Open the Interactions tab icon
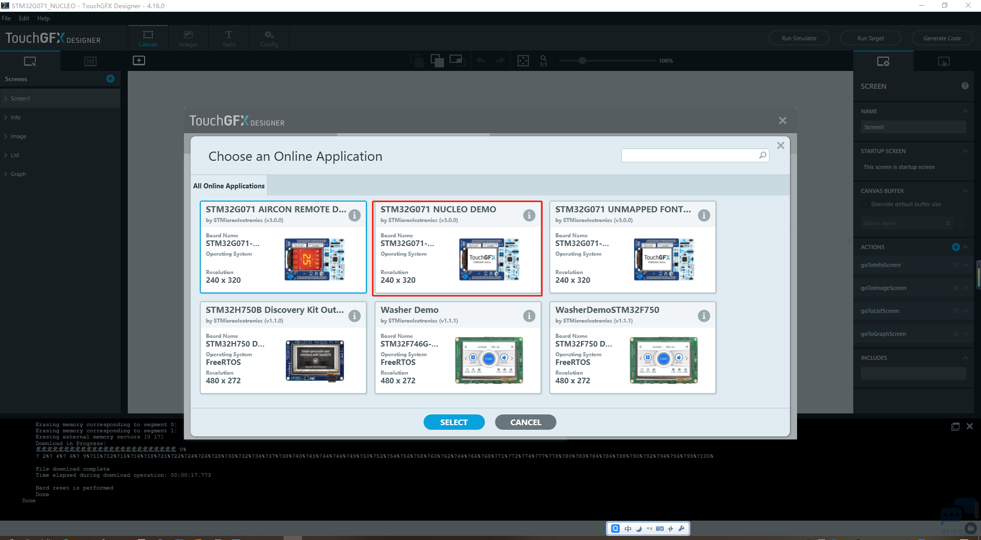The image size is (981, 540). click(x=944, y=61)
